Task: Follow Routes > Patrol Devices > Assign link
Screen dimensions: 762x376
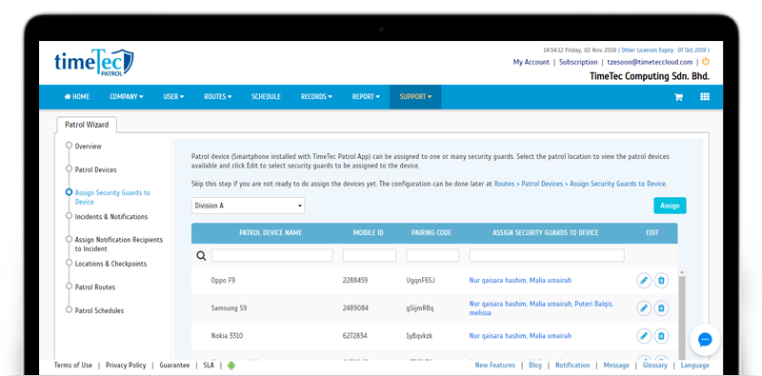Action: 580,184
